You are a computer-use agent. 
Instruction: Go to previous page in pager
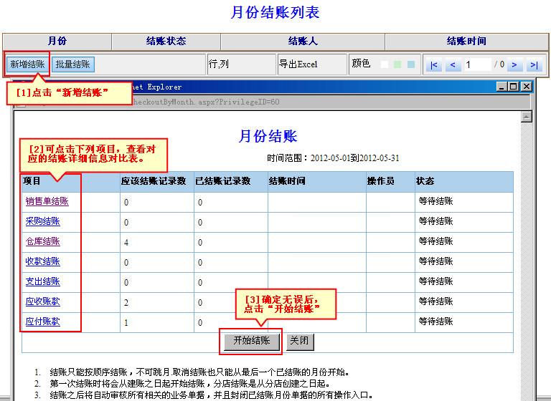pyautogui.click(x=453, y=65)
